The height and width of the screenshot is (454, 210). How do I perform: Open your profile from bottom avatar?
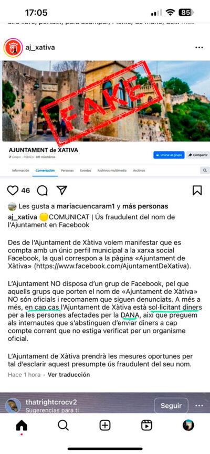click(x=188, y=425)
